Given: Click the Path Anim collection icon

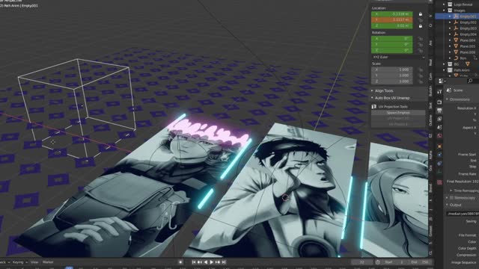Looking at the screenshot, I should point(450,70).
